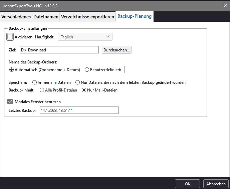Choose the Benutzerdefiniert radio option
230x189 pixels.
coord(87,70)
